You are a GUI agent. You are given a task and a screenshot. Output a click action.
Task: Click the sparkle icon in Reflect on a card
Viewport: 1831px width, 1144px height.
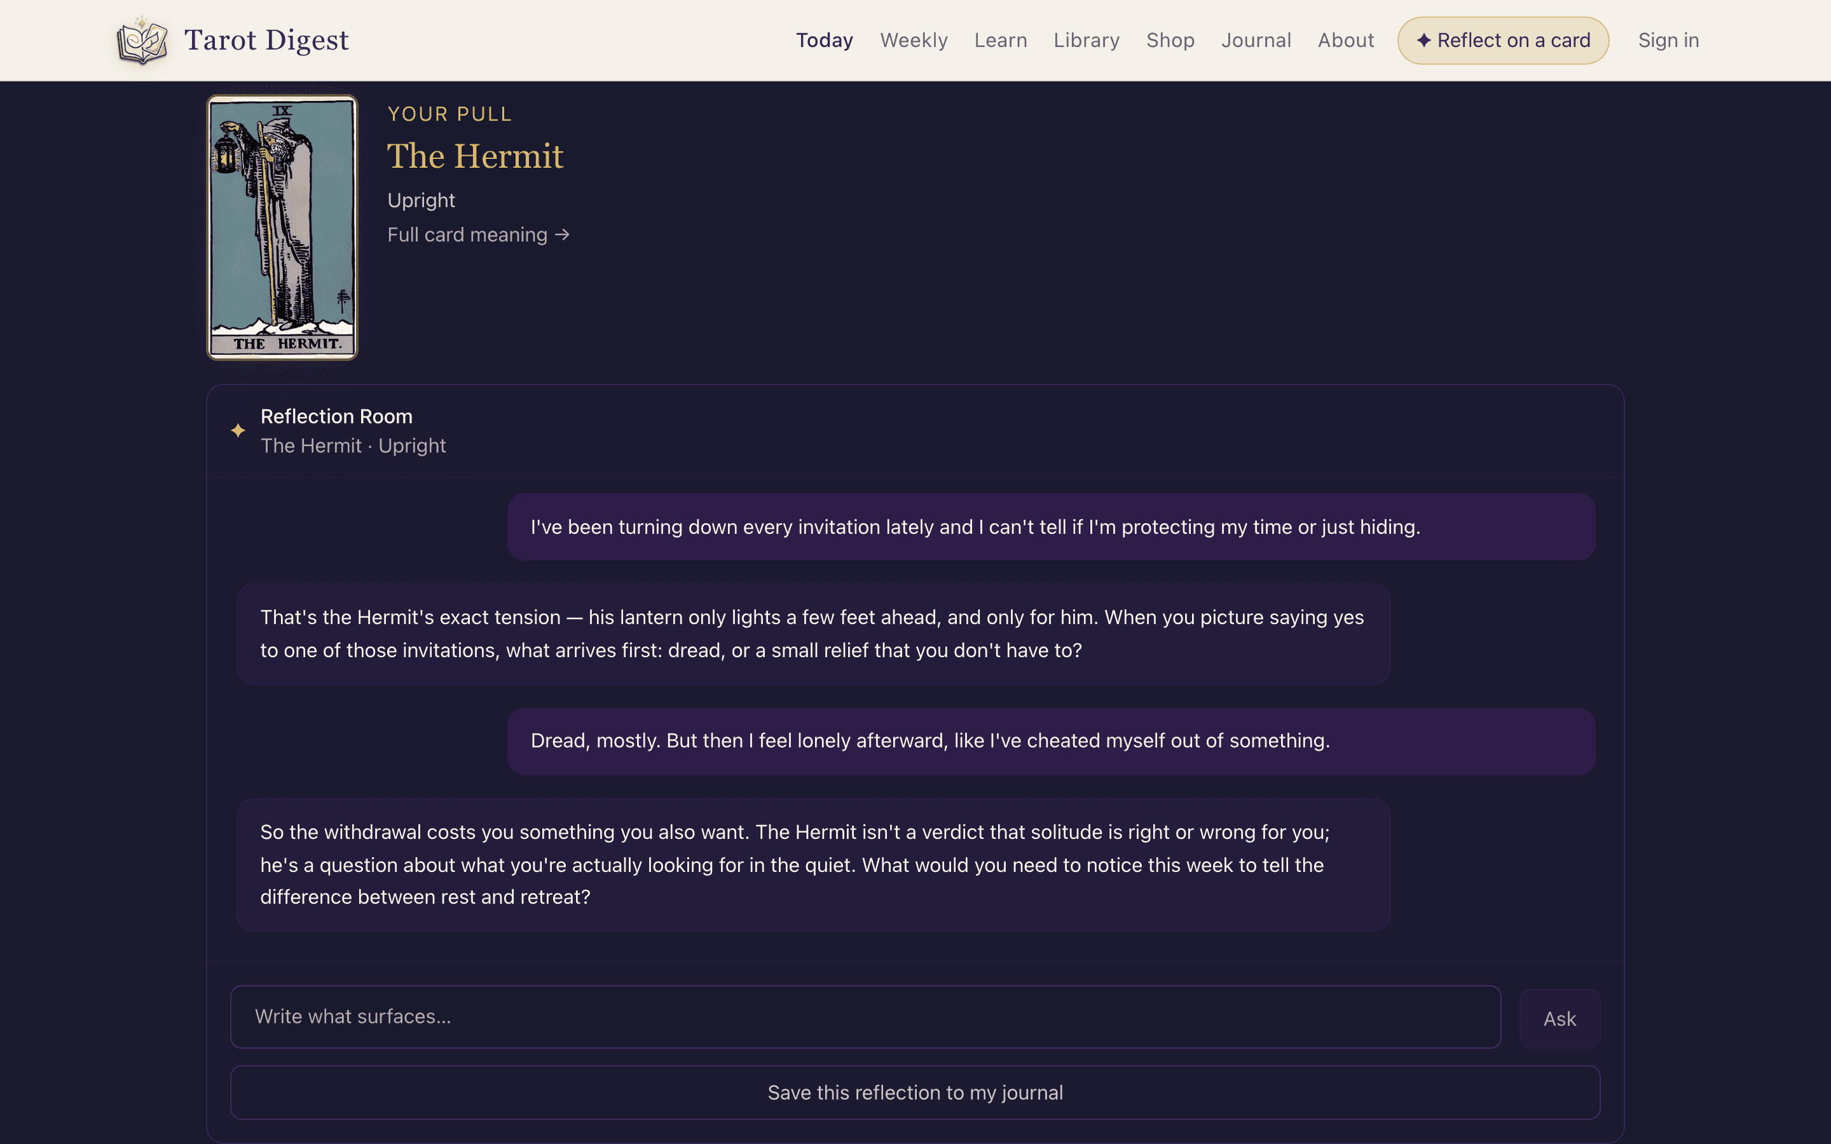click(x=1423, y=40)
